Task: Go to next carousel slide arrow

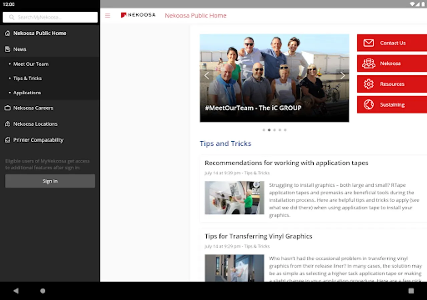Action: (x=342, y=76)
